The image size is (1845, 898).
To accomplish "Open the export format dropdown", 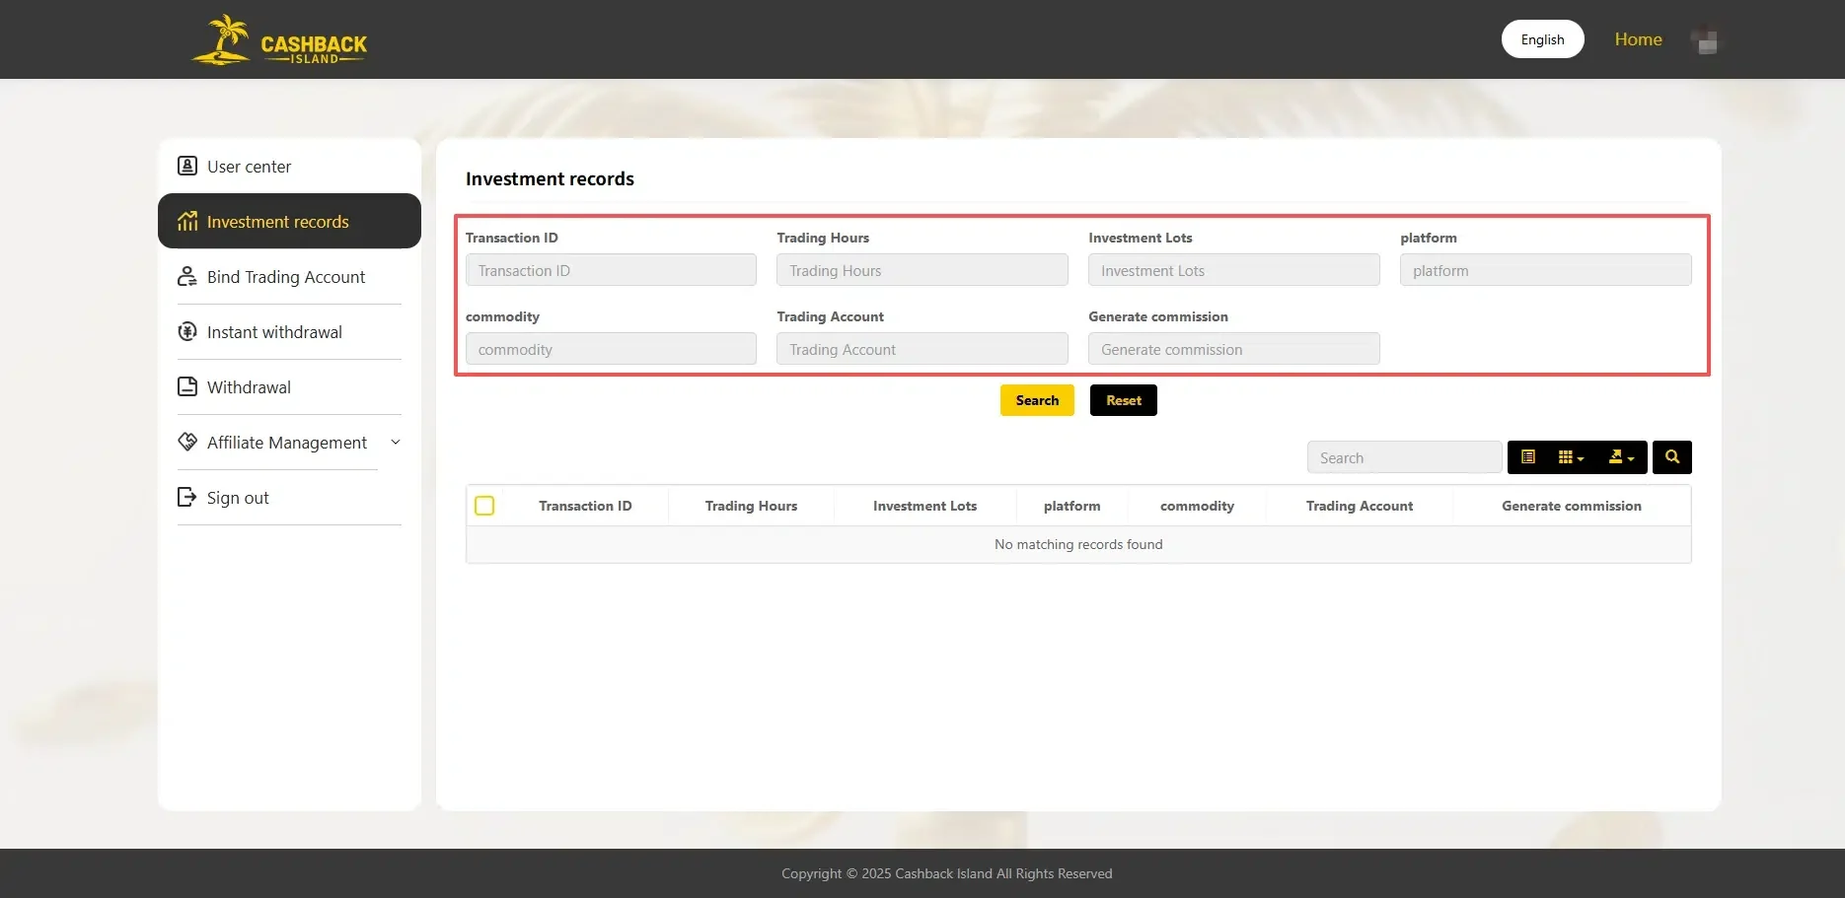I will pos(1620,456).
